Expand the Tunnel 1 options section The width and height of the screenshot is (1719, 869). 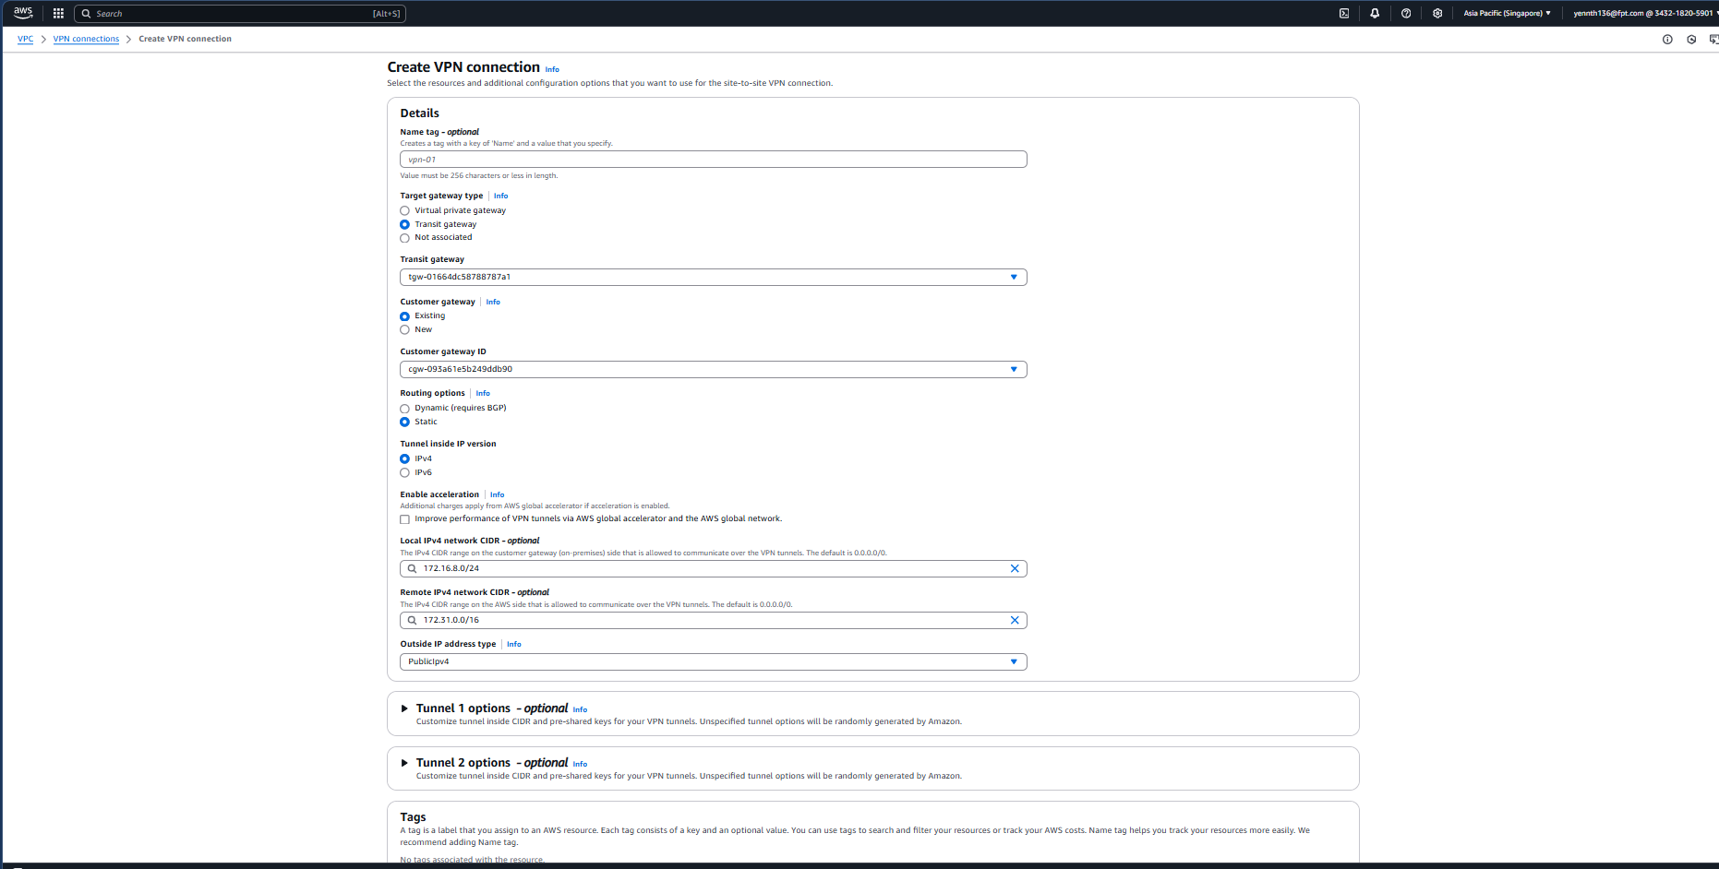click(x=404, y=709)
